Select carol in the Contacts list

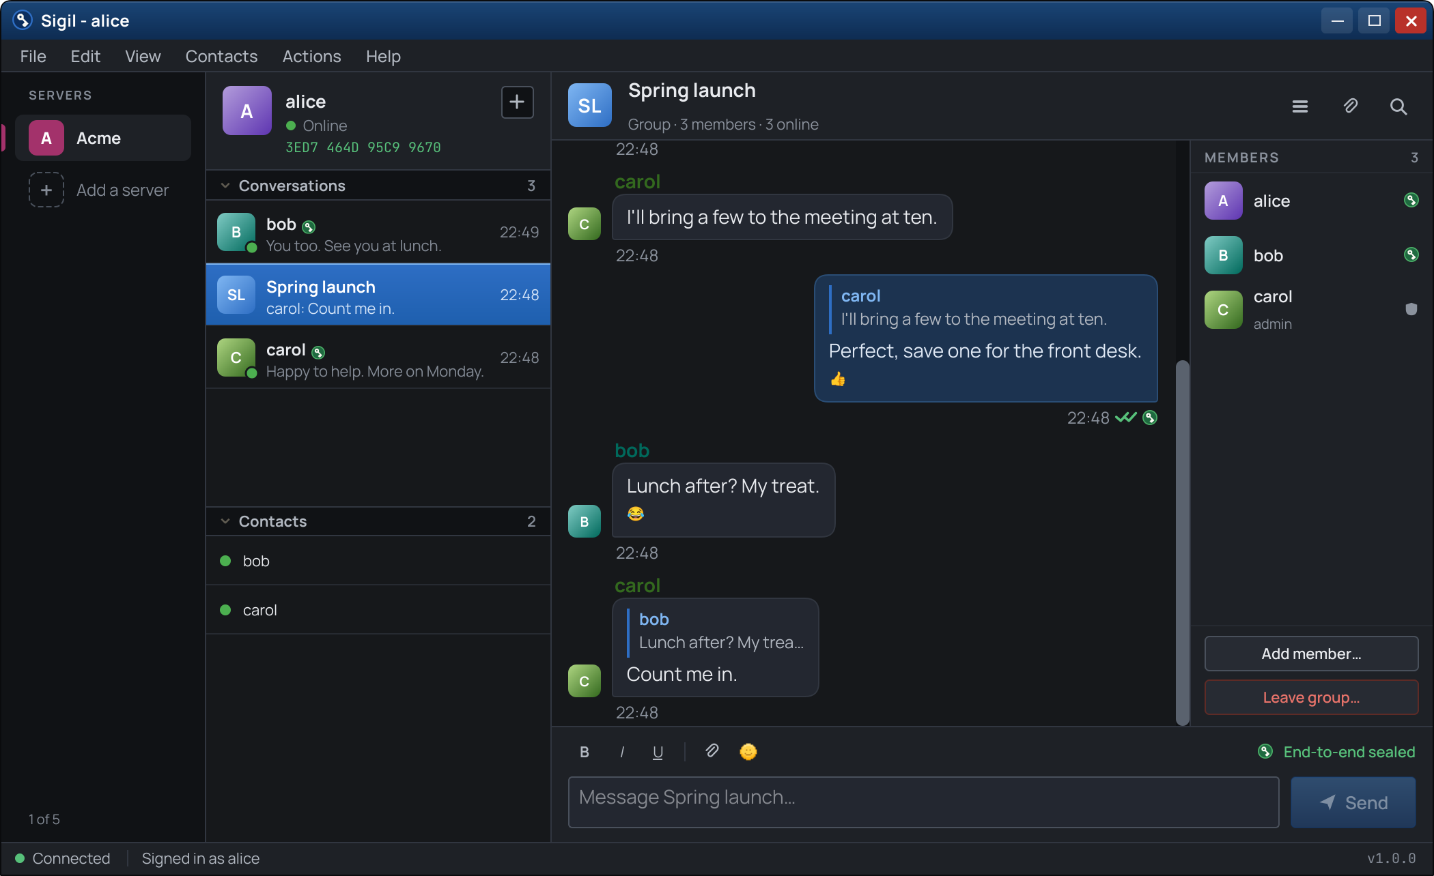pos(378,610)
